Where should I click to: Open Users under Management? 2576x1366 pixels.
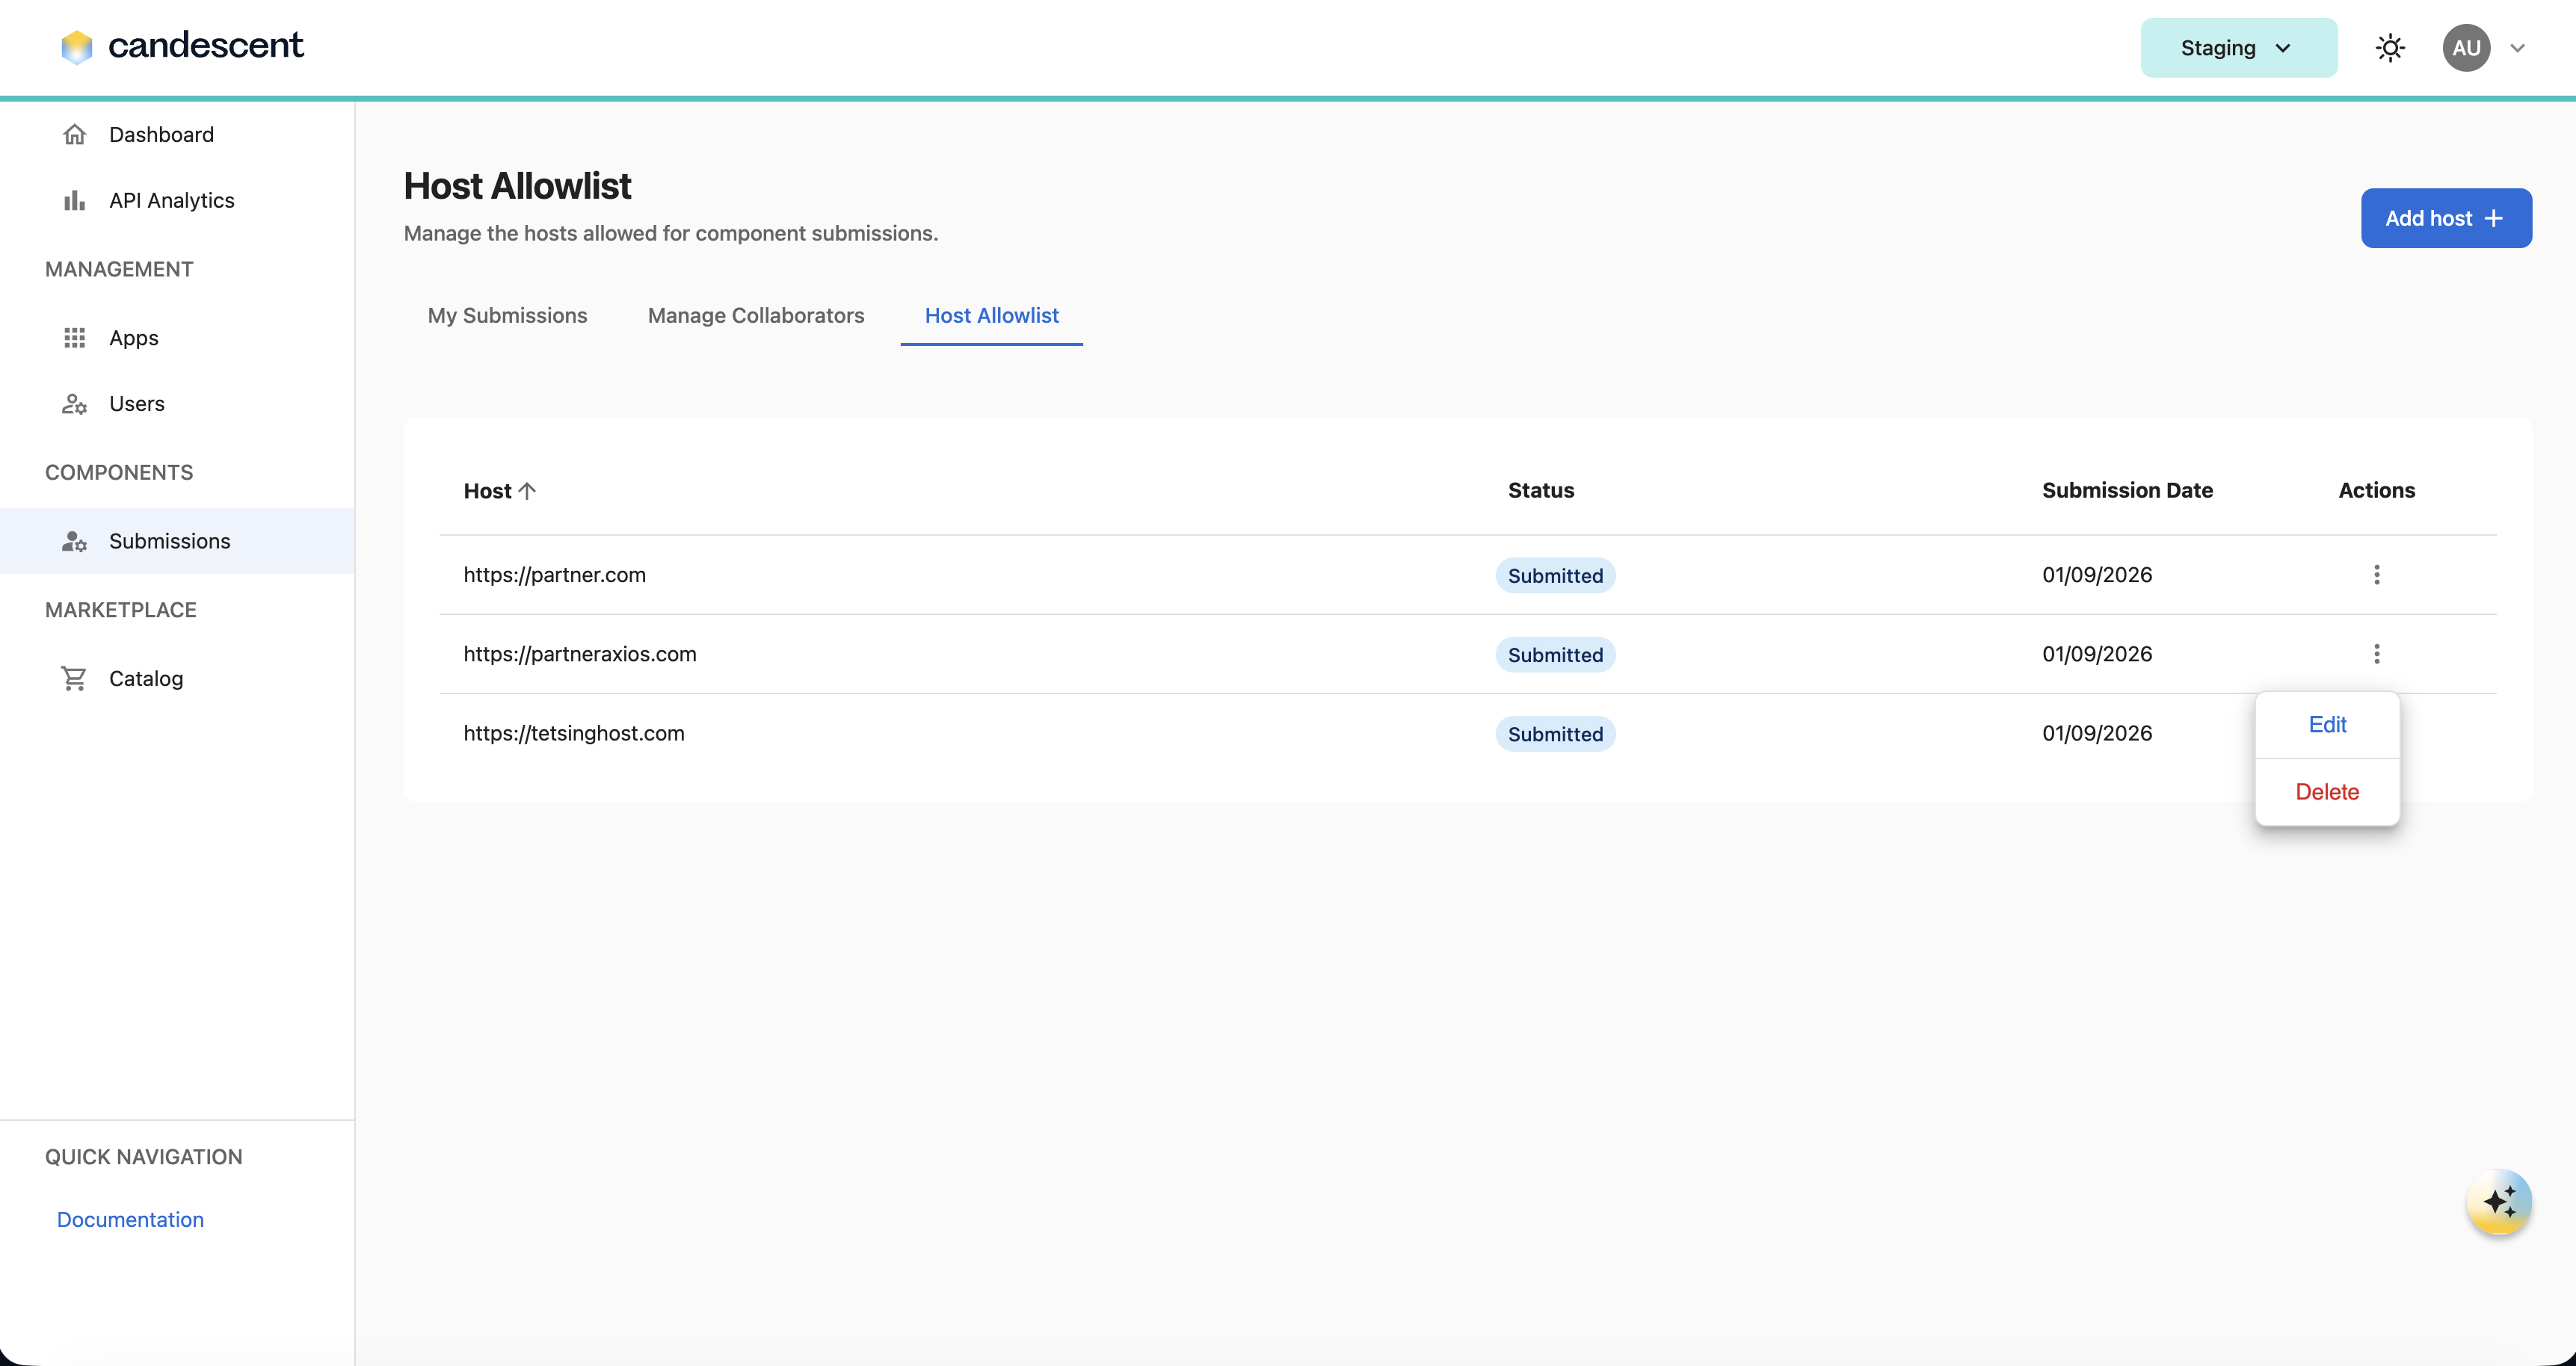(x=177, y=404)
